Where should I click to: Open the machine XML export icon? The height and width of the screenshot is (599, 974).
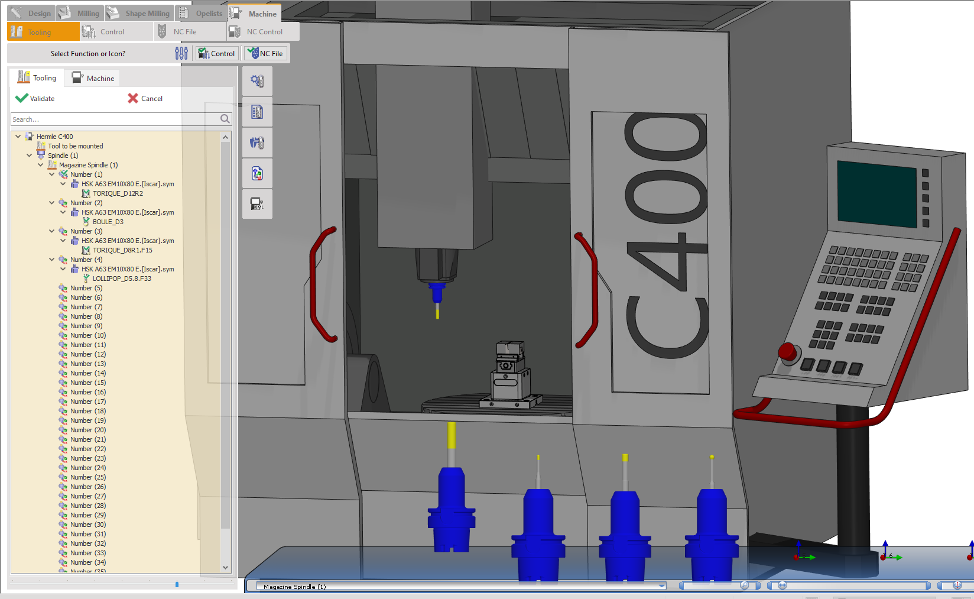coord(257,204)
